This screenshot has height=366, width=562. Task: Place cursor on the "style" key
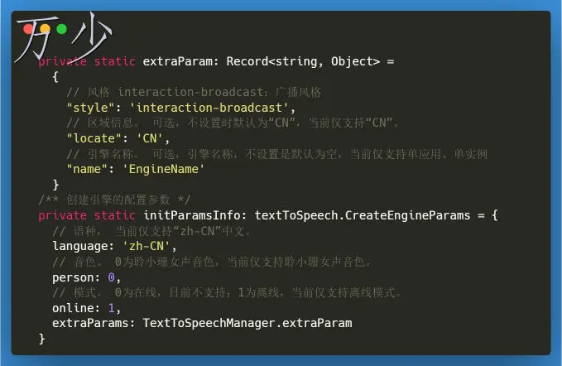click(88, 108)
